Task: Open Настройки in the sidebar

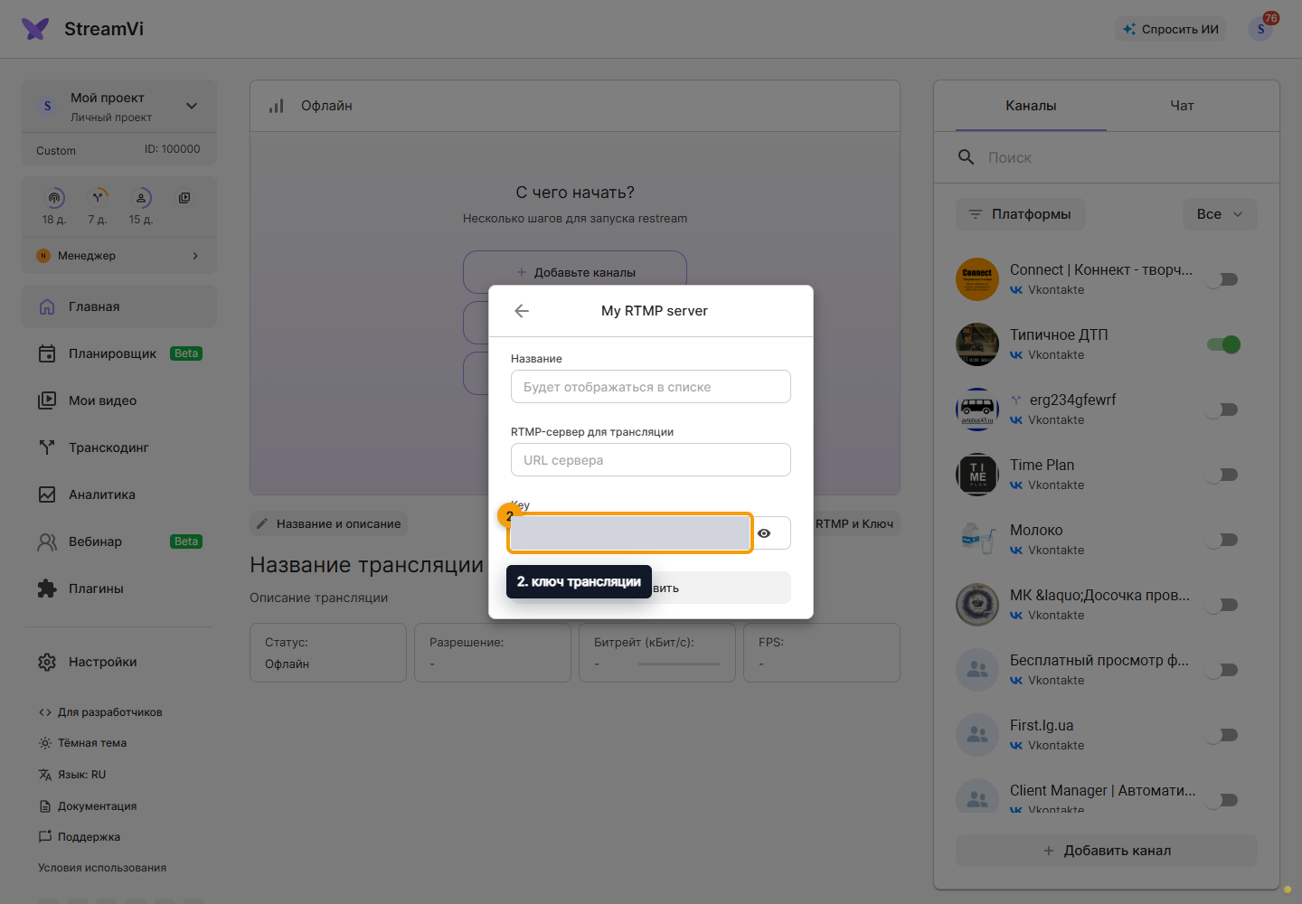Action: pos(119,662)
